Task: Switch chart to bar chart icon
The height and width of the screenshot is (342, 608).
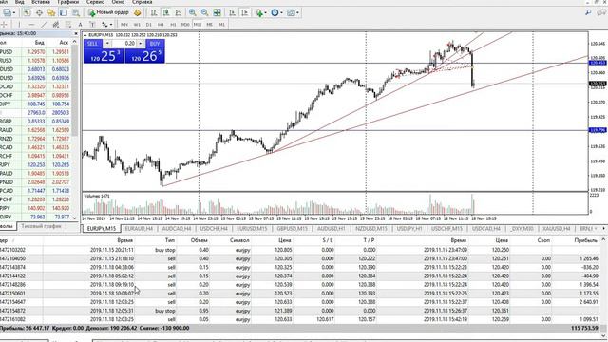Action: tap(154, 12)
